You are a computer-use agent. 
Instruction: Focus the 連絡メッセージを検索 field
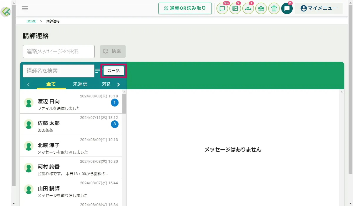(x=59, y=51)
